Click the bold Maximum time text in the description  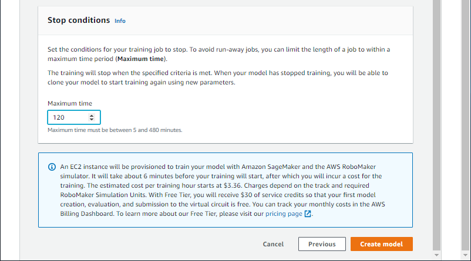(x=141, y=59)
